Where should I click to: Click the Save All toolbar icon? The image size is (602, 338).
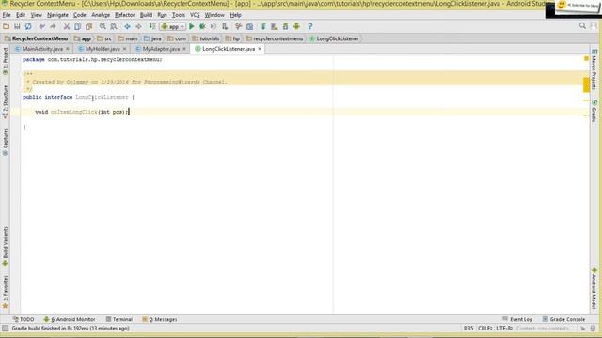coord(17,26)
